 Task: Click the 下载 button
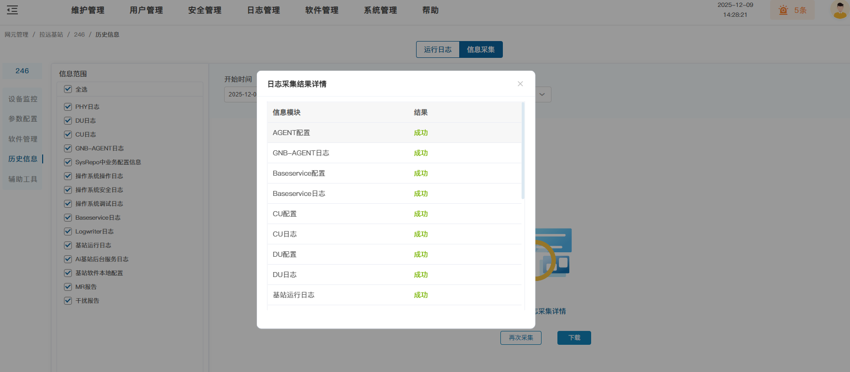tap(574, 338)
